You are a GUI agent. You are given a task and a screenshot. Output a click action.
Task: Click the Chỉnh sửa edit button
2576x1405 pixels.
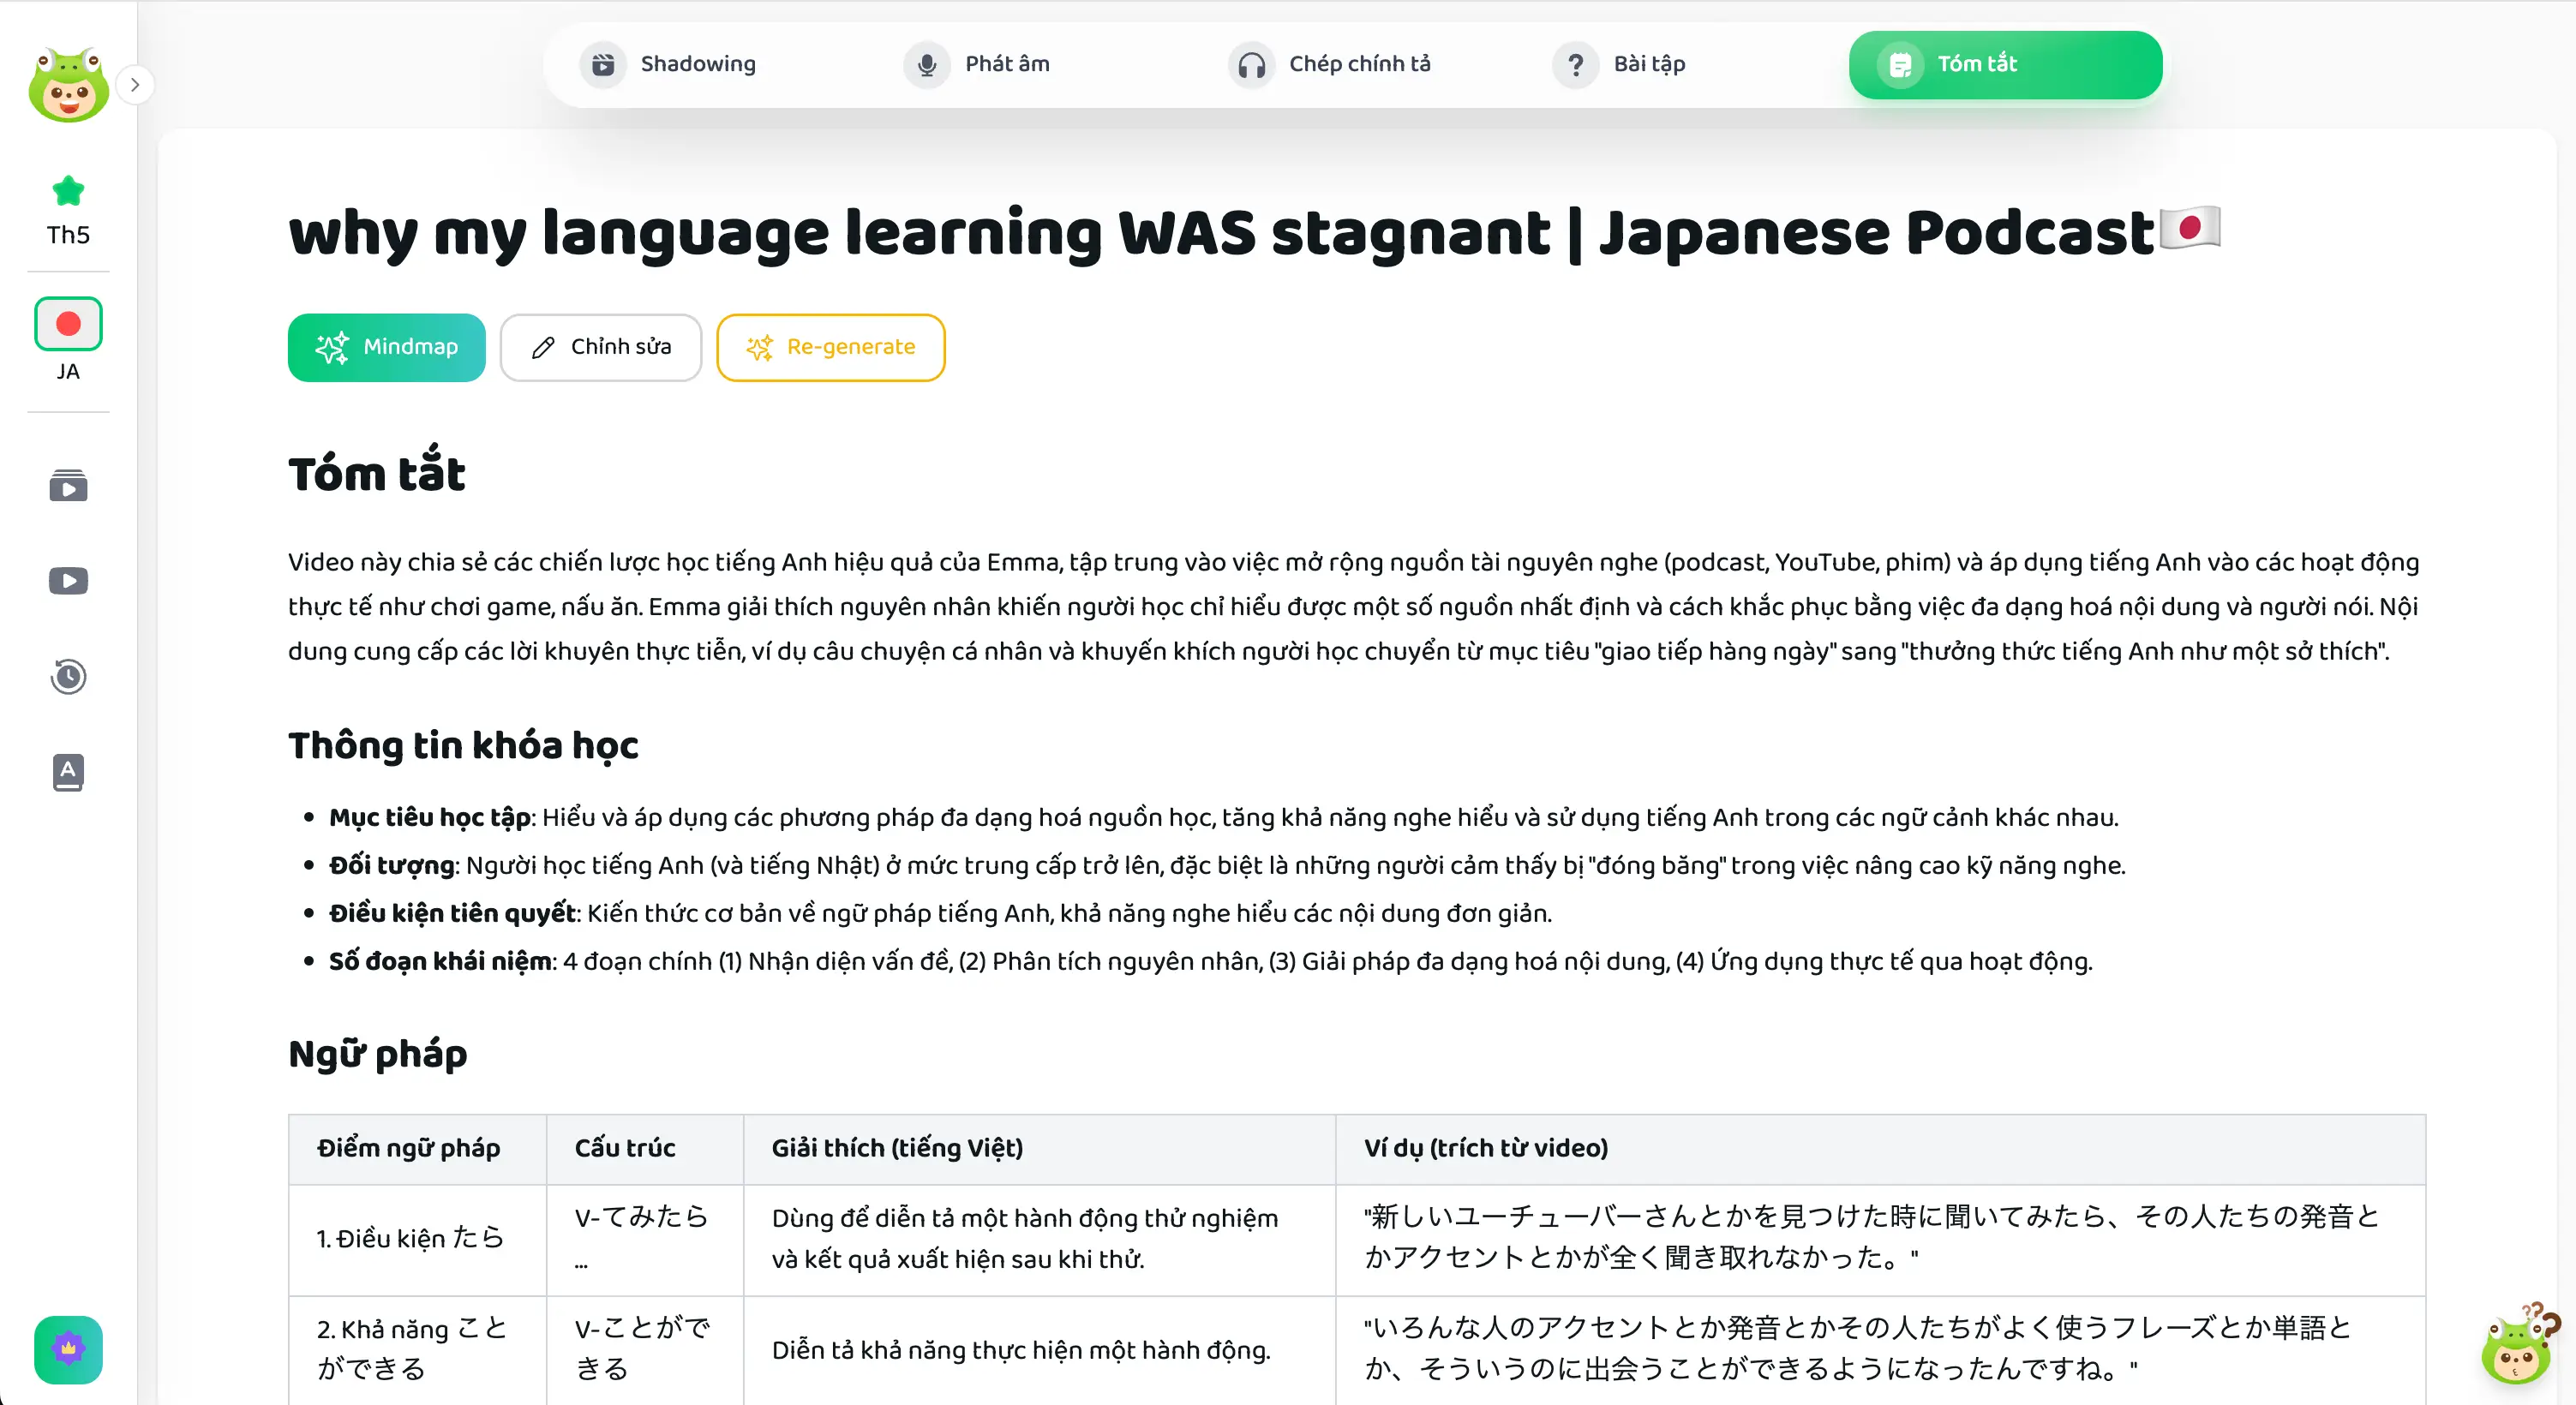point(600,347)
